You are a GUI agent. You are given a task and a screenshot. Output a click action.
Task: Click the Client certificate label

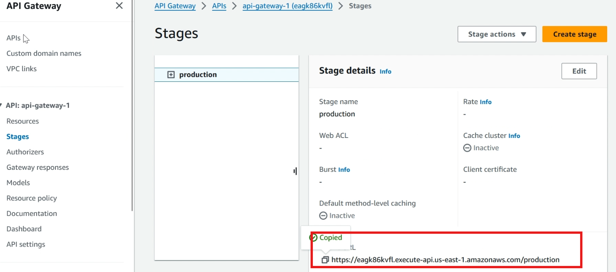point(490,169)
